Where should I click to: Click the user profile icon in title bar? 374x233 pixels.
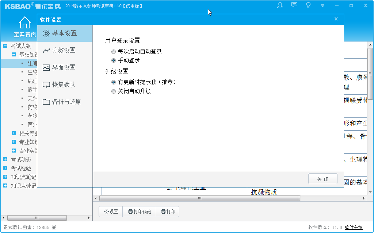280,5
